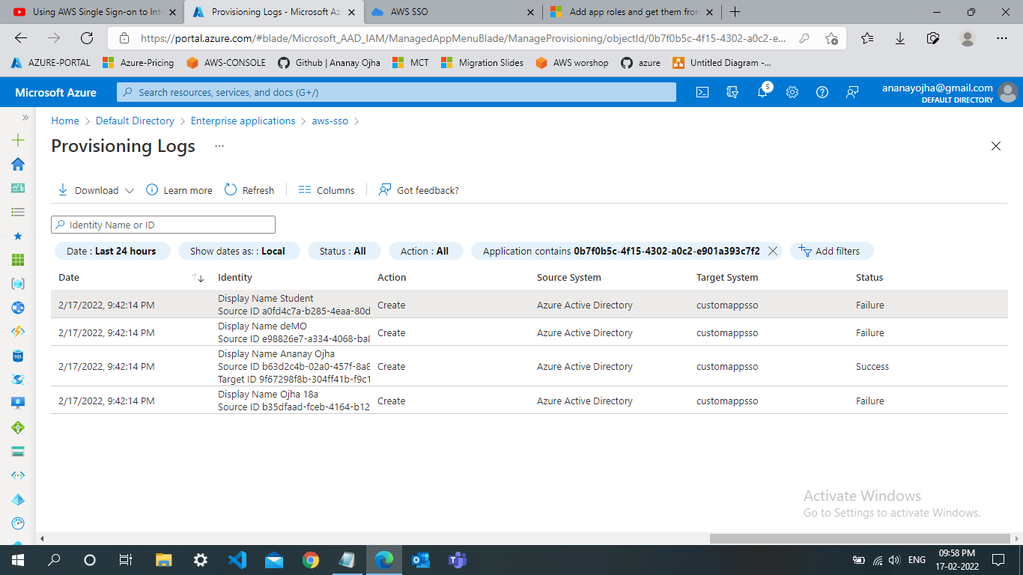Open log row for Display Name Student

(529, 305)
